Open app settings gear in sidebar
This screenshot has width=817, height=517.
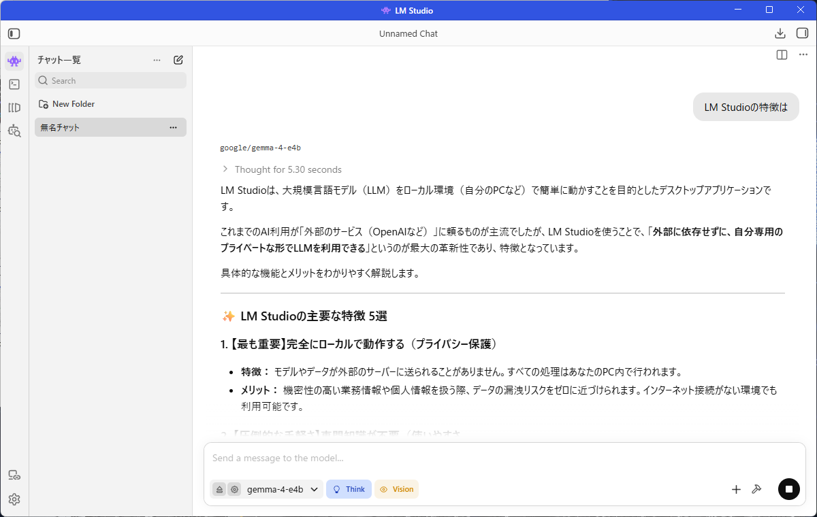pos(14,499)
